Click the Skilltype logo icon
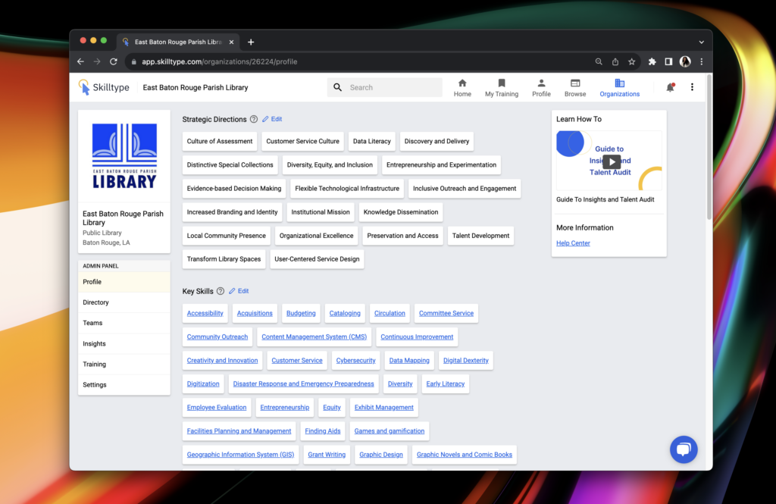The height and width of the screenshot is (504, 776). point(84,87)
